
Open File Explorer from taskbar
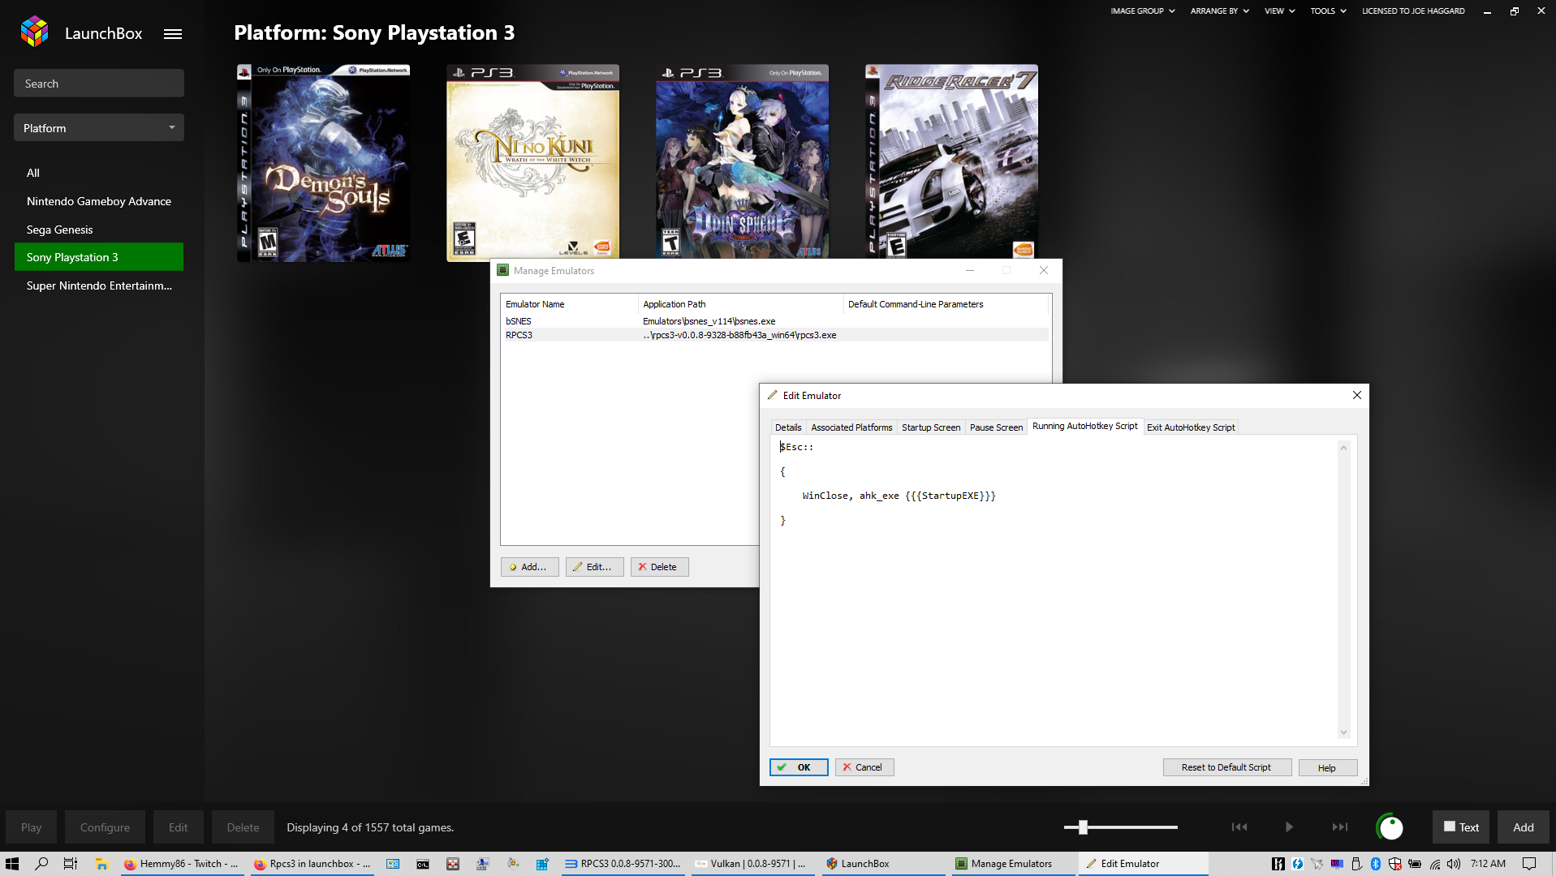(101, 864)
